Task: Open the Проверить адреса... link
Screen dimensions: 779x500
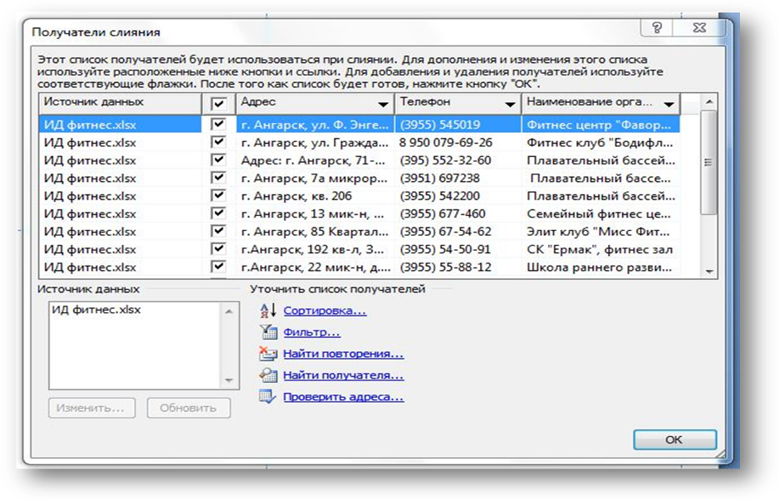Action: pos(343,397)
